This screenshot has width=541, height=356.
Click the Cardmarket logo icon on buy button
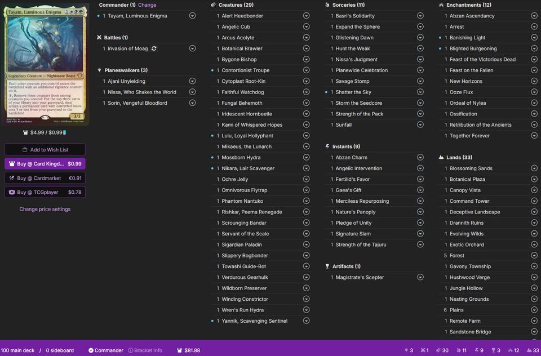tap(12, 178)
